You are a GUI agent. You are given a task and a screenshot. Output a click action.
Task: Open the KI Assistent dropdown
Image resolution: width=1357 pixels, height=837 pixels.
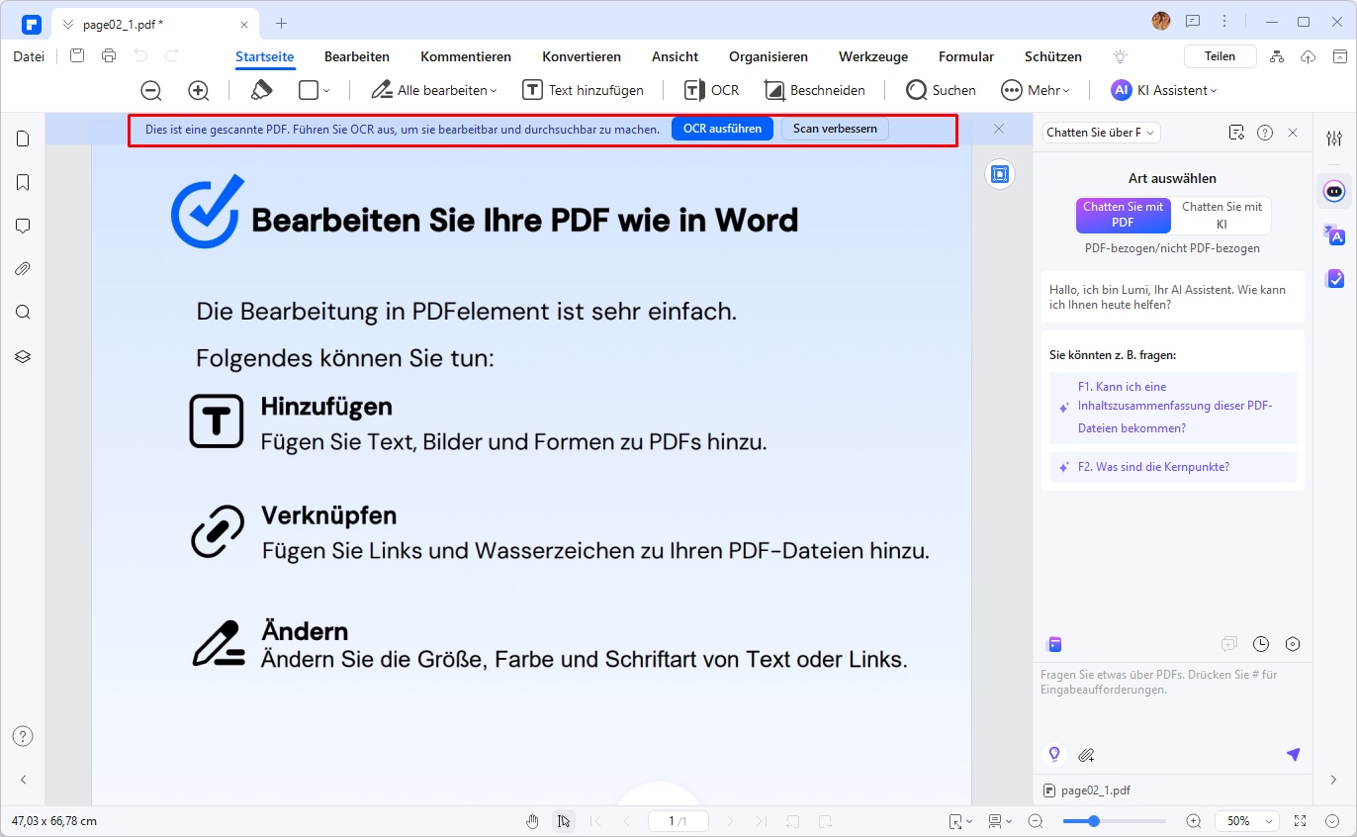point(1163,90)
